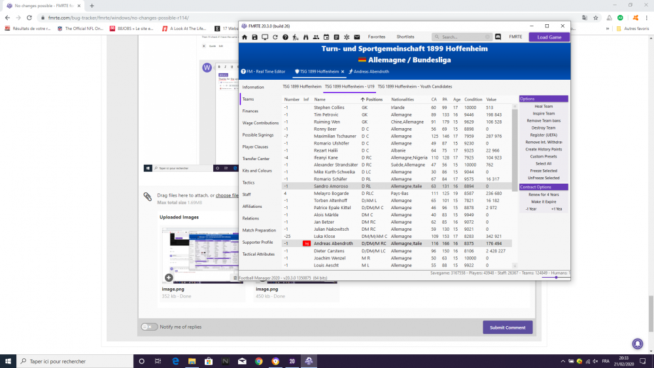Click the player table vertical scrollbar
Image resolution: width=654 pixels, height=368 pixels.
(515, 150)
